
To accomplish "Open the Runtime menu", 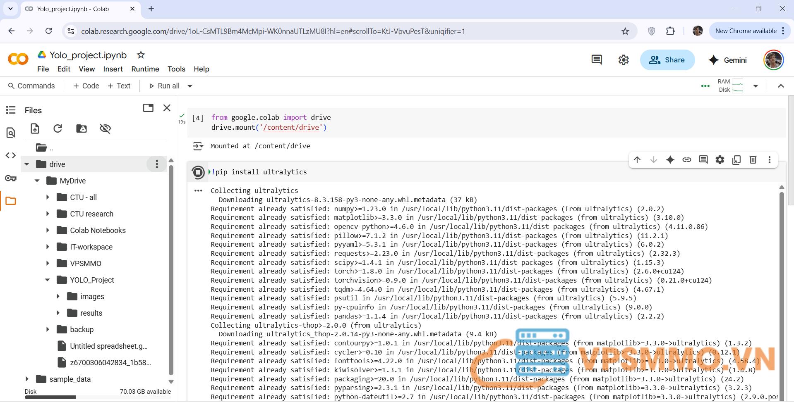I will [x=145, y=69].
